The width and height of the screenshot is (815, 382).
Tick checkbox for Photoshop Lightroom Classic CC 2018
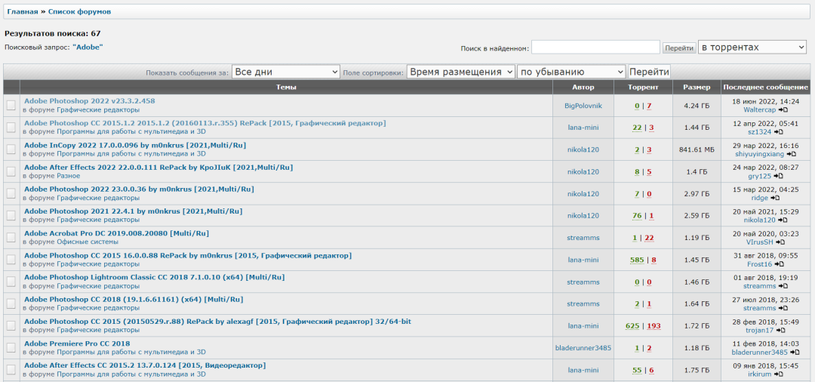11,282
